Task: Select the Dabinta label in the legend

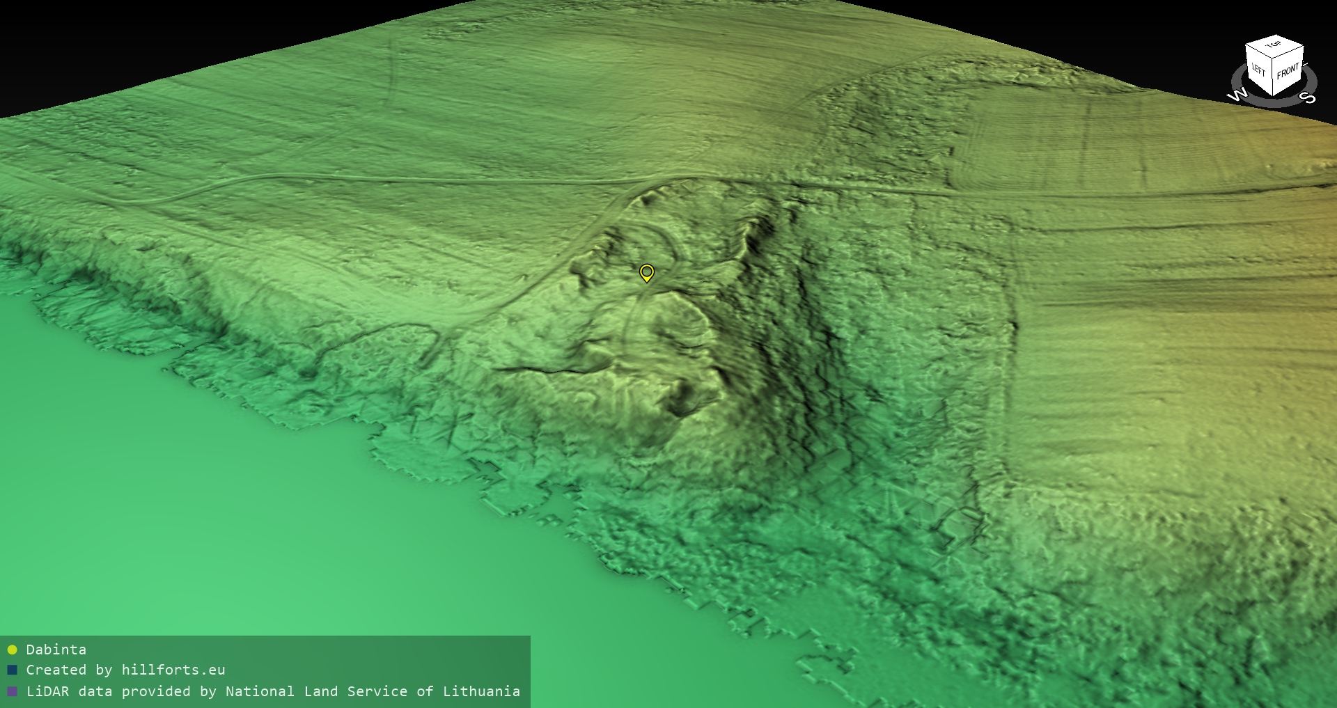Action: [x=56, y=650]
